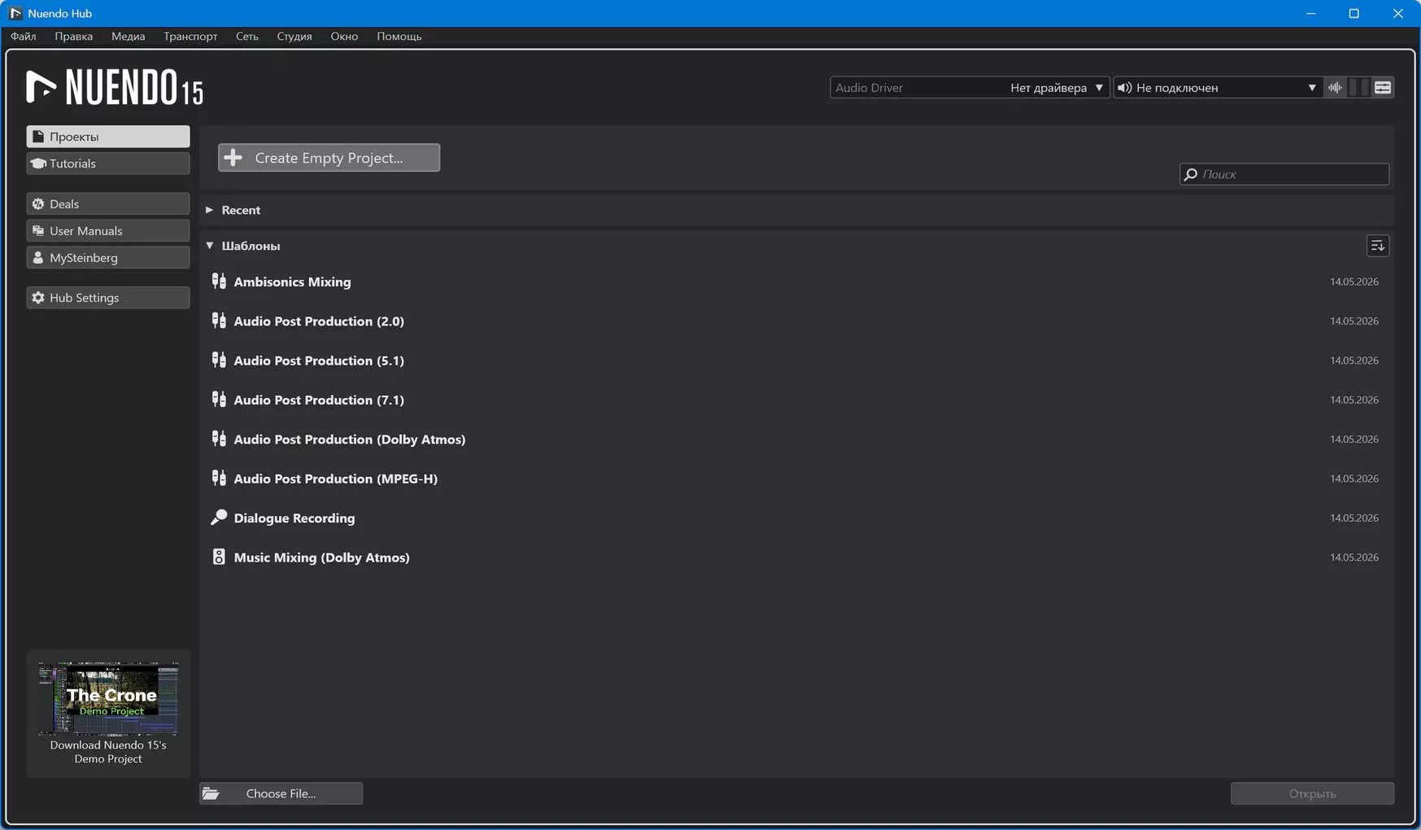Click the Открыть button
Image resolution: width=1421 pixels, height=830 pixels.
(x=1312, y=793)
